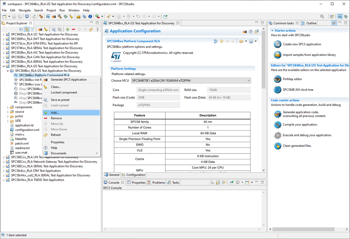Click Import samples from application library
Screen dimensions: 350x239
pos(309,55)
